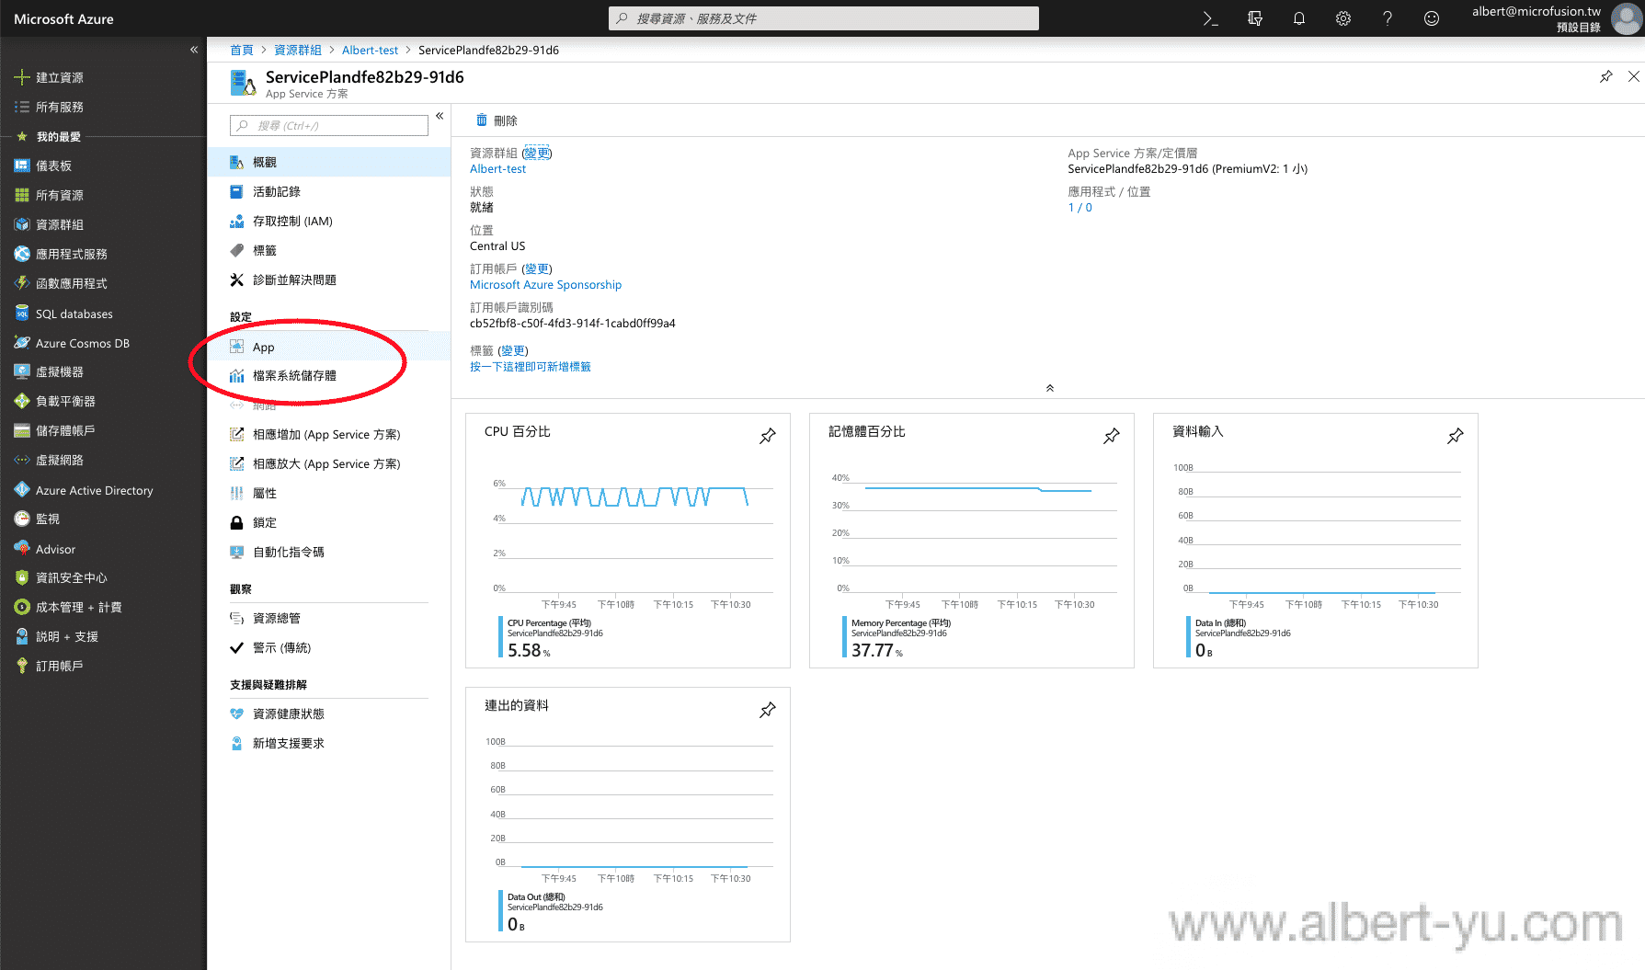Viewport: 1645px width, 970px height.
Task: Open 新增支援要求 menu item
Action: pyautogui.click(x=329, y=743)
